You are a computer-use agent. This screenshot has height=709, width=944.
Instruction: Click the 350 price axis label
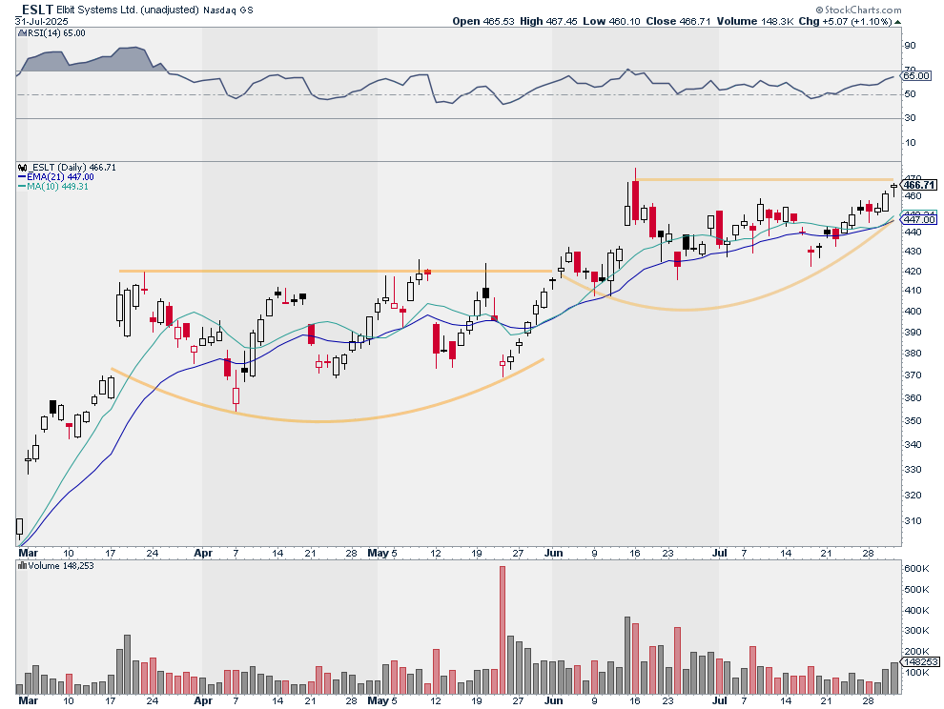tap(913, 420)
